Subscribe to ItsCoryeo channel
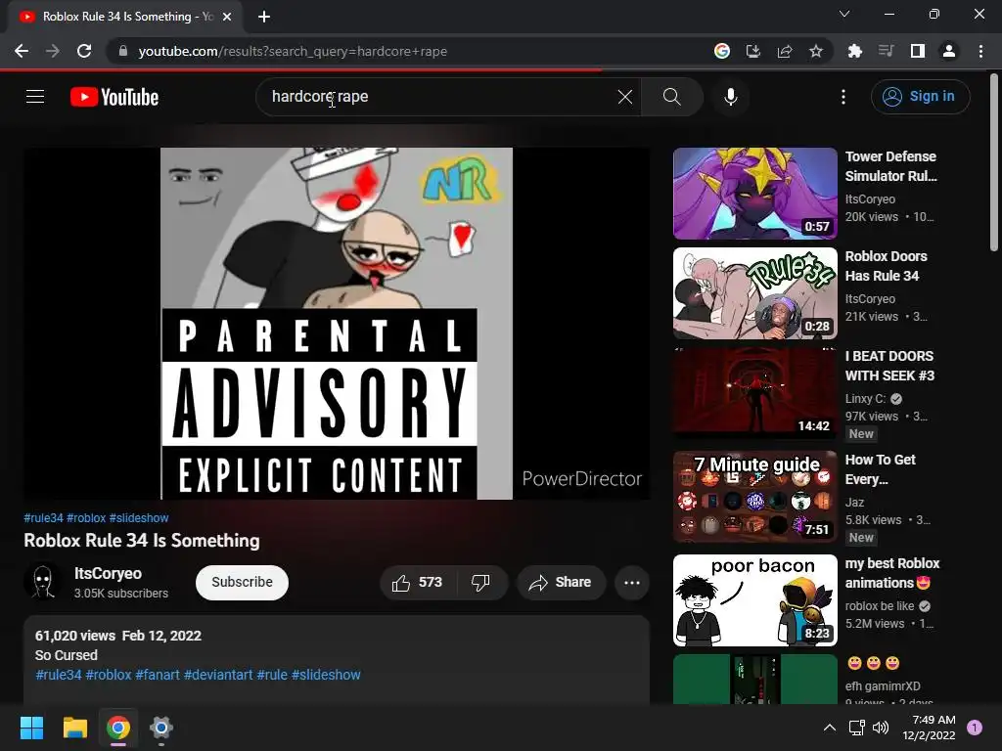Image resolution: width=1002 pixels, height=751 pixels. click(x=243, y=583)
